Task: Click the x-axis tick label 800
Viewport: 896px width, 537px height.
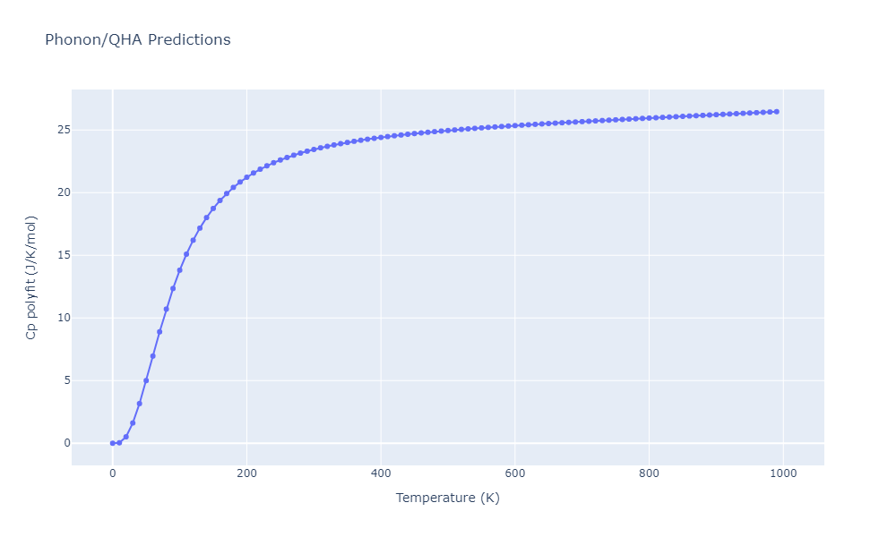Action: point(649,473)
